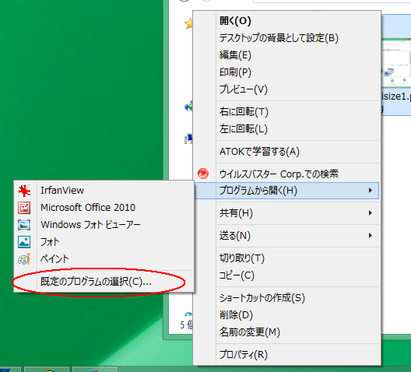Select 名前の変更(M) menu entry
411x372 pixels.
287,332
